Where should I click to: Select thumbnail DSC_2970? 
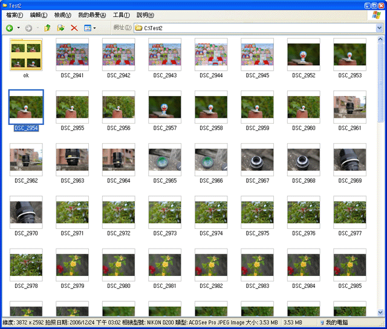26,212
